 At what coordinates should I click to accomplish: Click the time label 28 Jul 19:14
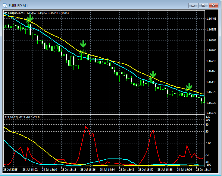pos(203,170)
